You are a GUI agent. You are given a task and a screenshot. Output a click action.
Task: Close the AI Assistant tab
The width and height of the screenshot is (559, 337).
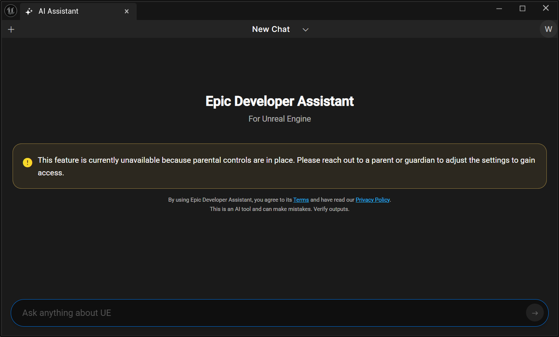tap(127, 11)
